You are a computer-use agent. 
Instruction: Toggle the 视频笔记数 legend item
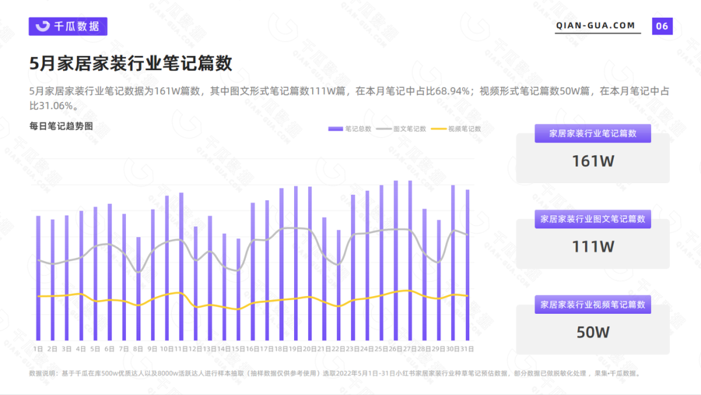(464, 129)
